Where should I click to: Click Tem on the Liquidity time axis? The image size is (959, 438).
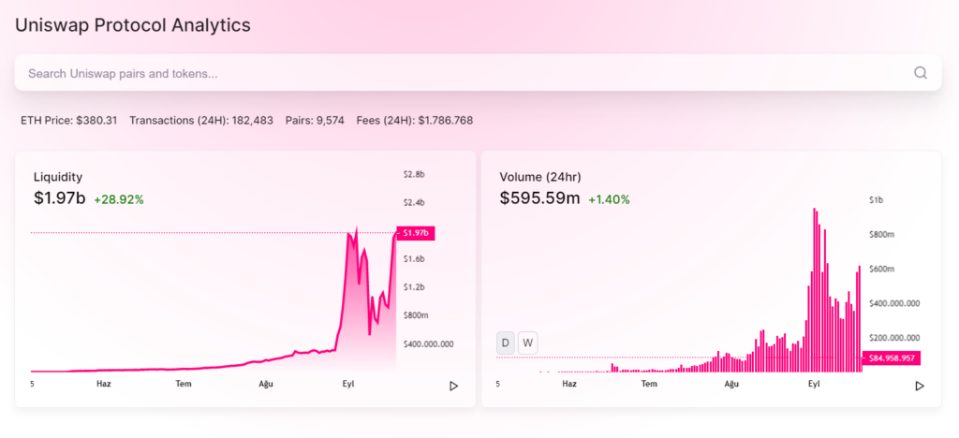click(x=183, y=384)
